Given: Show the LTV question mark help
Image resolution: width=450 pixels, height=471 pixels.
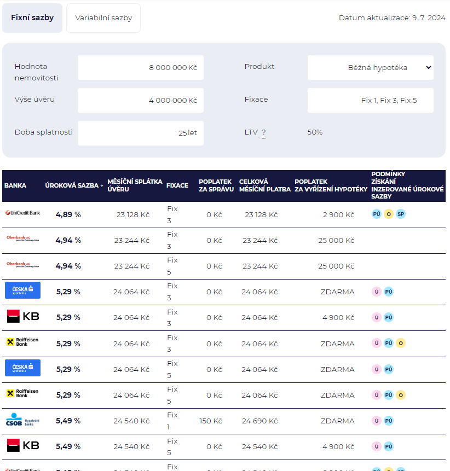Looking at the screenshot, I should [x=264, y=132].
